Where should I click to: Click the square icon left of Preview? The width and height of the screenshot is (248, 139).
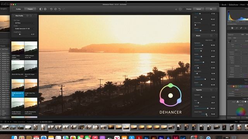pyautogui.click(x=180, y=9)
